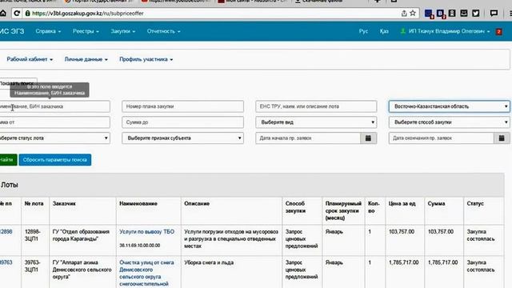Click the Статус column header

(x=475, y=203)
